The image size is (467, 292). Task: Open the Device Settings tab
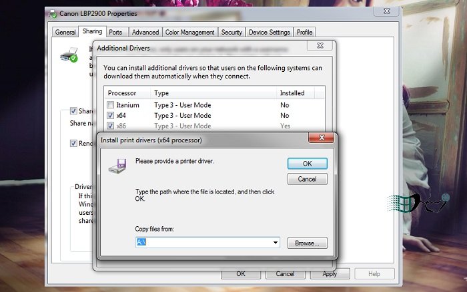click(x=269, y=32)
